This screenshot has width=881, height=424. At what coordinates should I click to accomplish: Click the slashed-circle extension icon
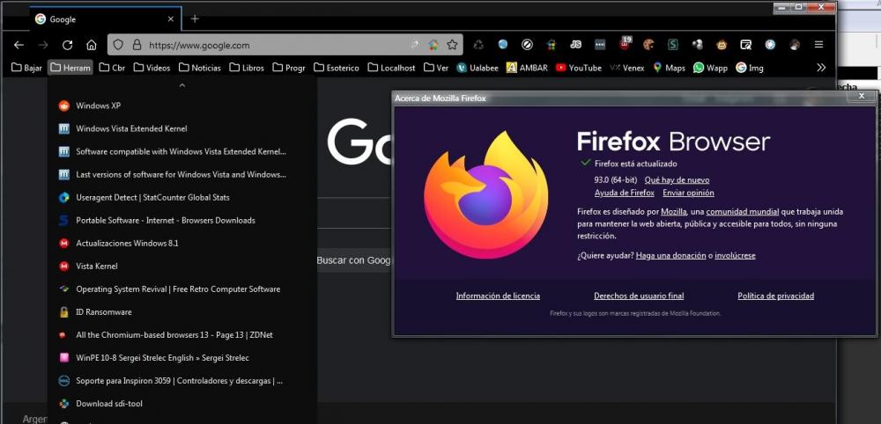point(527,45)
